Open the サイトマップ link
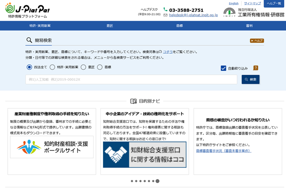The height and width of the screenshot is (188, 286). pos(252,4)
